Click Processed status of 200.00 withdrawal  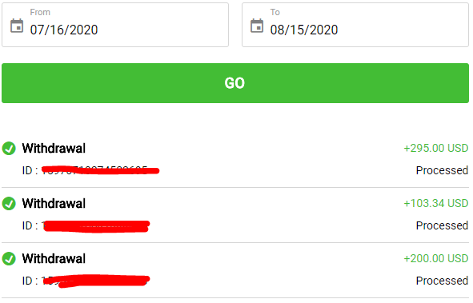coord(442,281)
